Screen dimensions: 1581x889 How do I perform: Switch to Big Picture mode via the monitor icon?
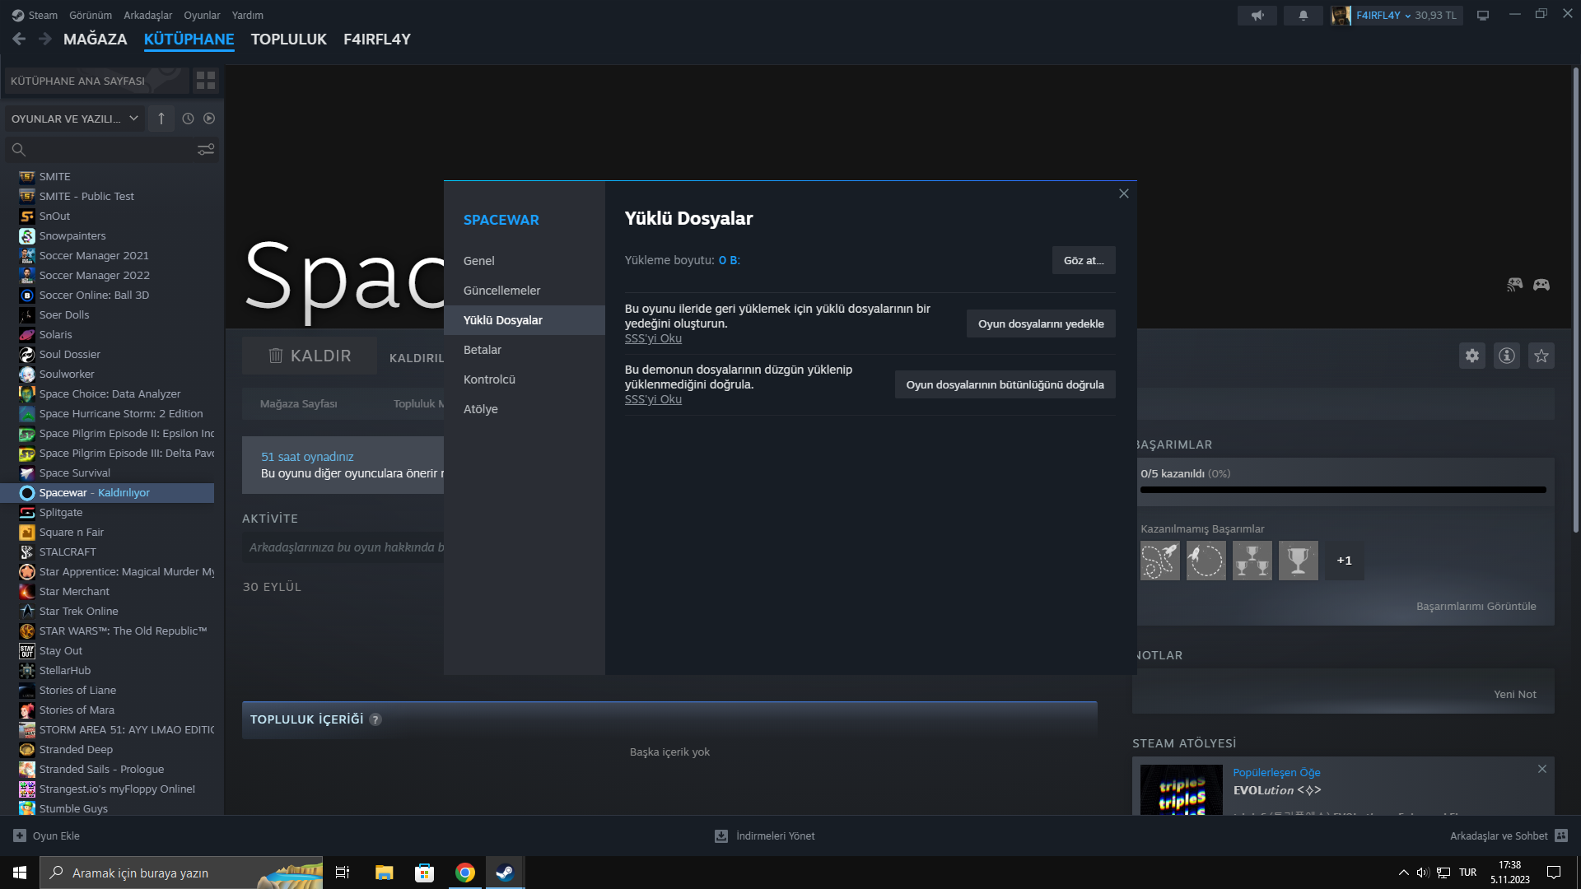pos(1482,16)
